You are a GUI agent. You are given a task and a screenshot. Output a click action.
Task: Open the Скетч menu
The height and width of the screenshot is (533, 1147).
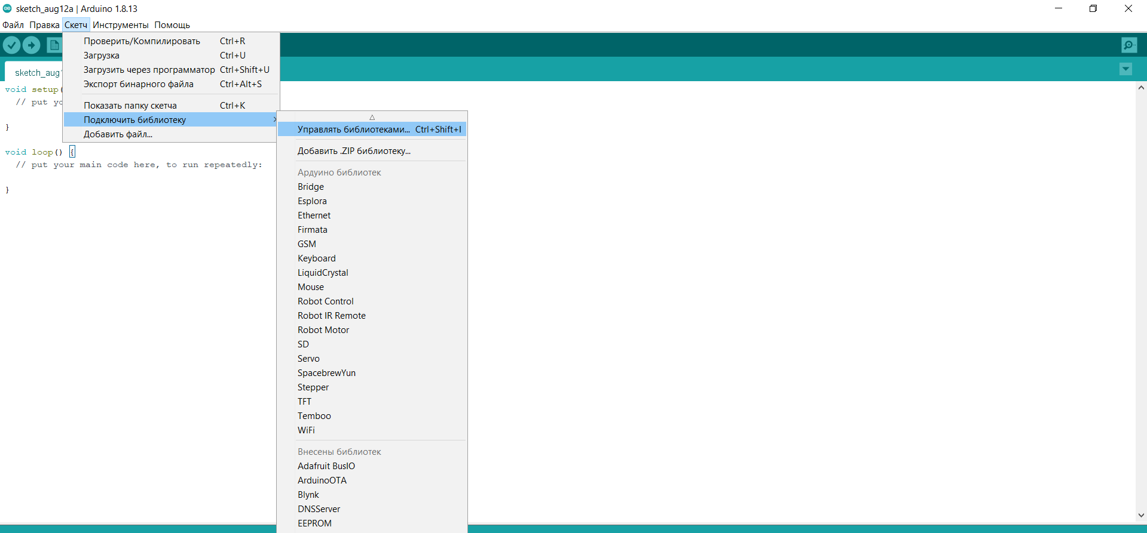(76, 25)
